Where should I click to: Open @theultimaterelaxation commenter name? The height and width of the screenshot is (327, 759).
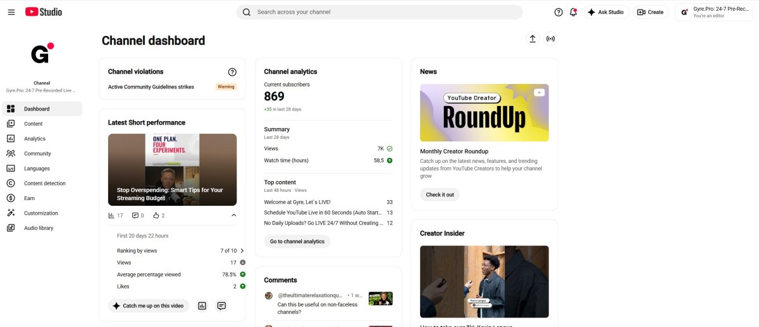click(310, 295)
